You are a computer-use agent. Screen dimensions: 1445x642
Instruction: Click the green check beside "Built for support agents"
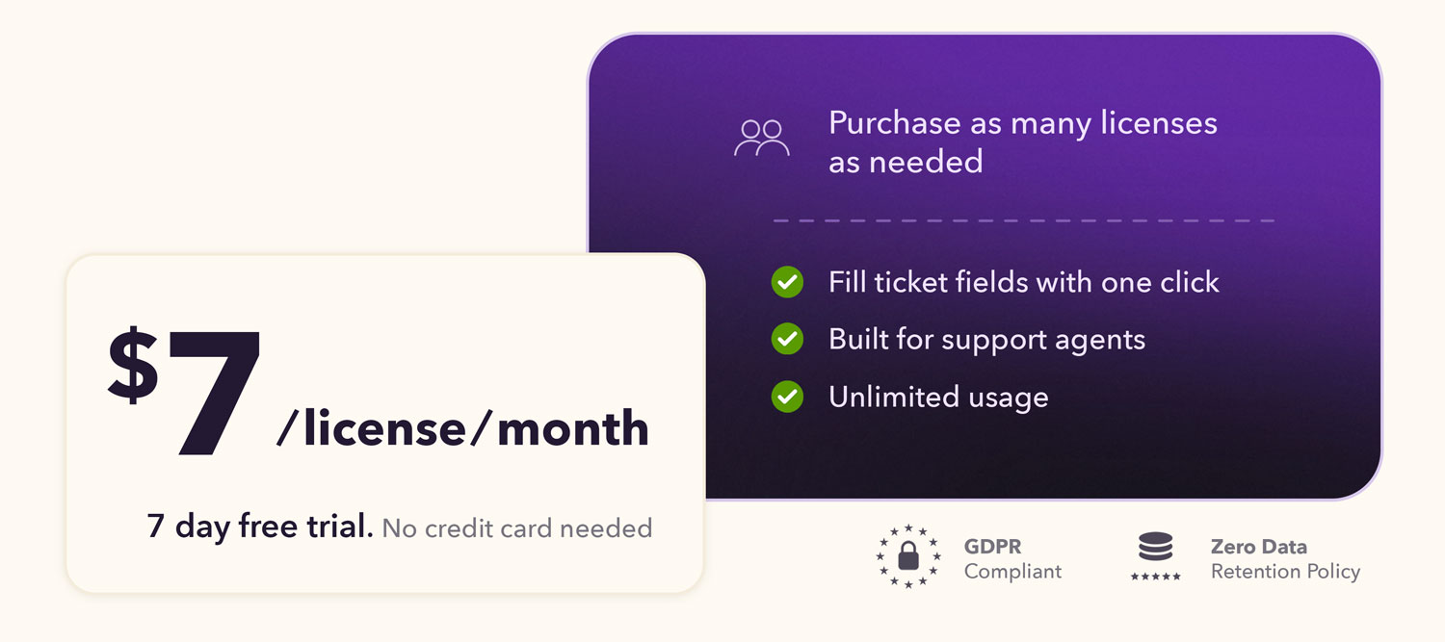(787, 339)
